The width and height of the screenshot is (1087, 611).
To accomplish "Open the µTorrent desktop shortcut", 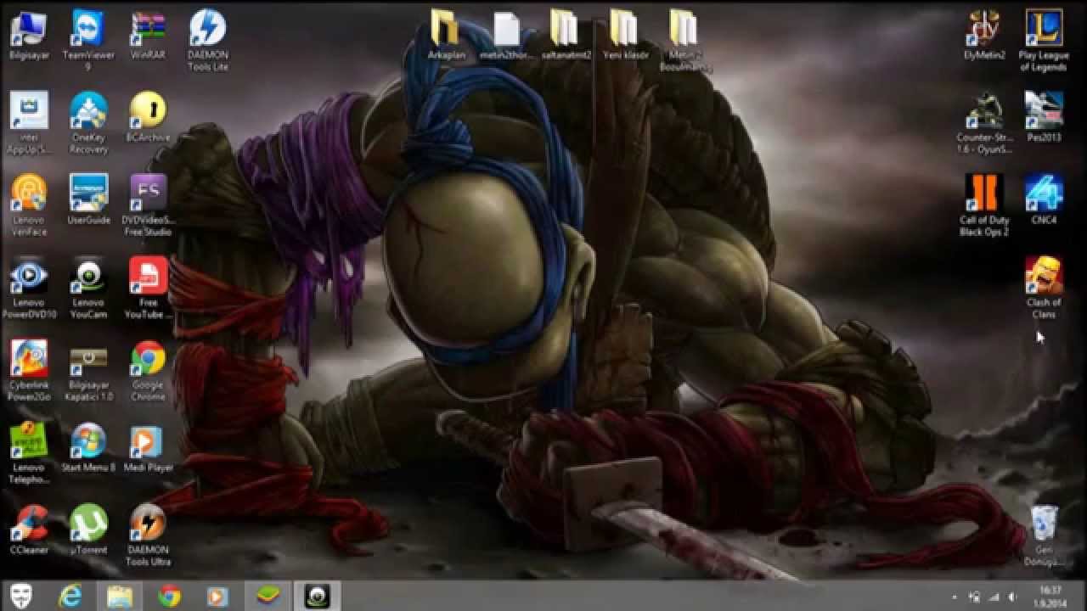I will tap(88, 530).
